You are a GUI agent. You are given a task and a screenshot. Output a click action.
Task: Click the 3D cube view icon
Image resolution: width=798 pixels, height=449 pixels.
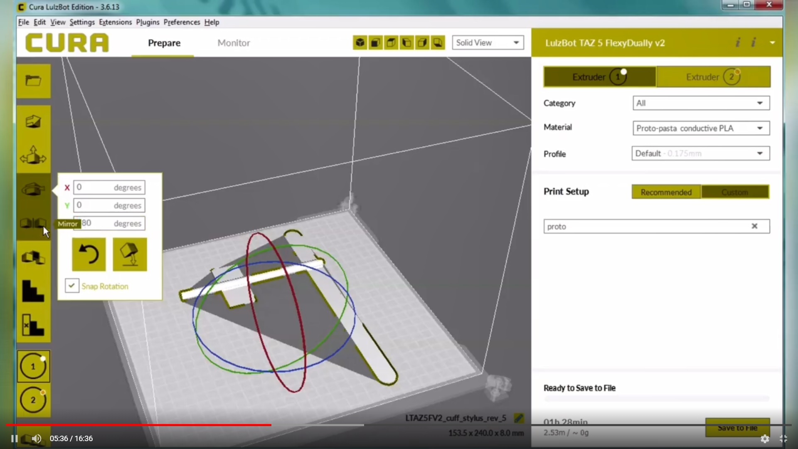360,42
